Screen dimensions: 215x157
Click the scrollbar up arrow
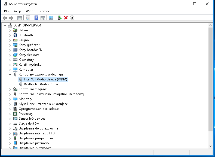(210, 25)
